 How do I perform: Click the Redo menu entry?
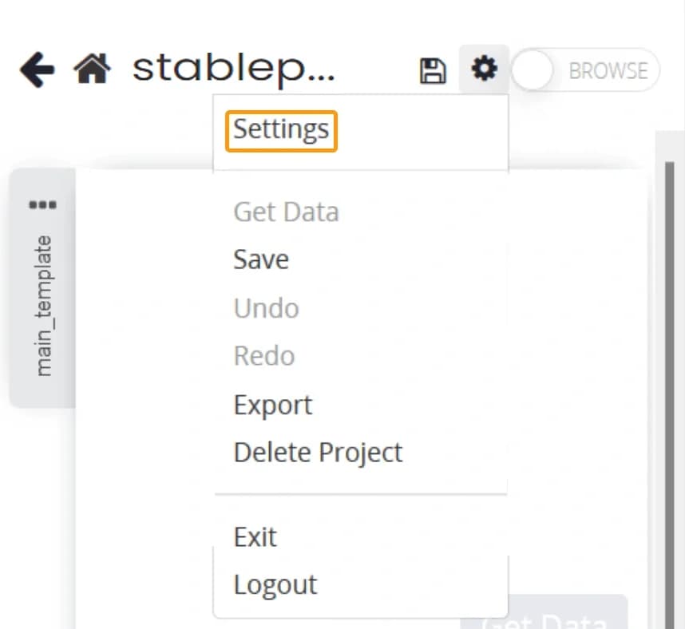click(x=264, y=356)
